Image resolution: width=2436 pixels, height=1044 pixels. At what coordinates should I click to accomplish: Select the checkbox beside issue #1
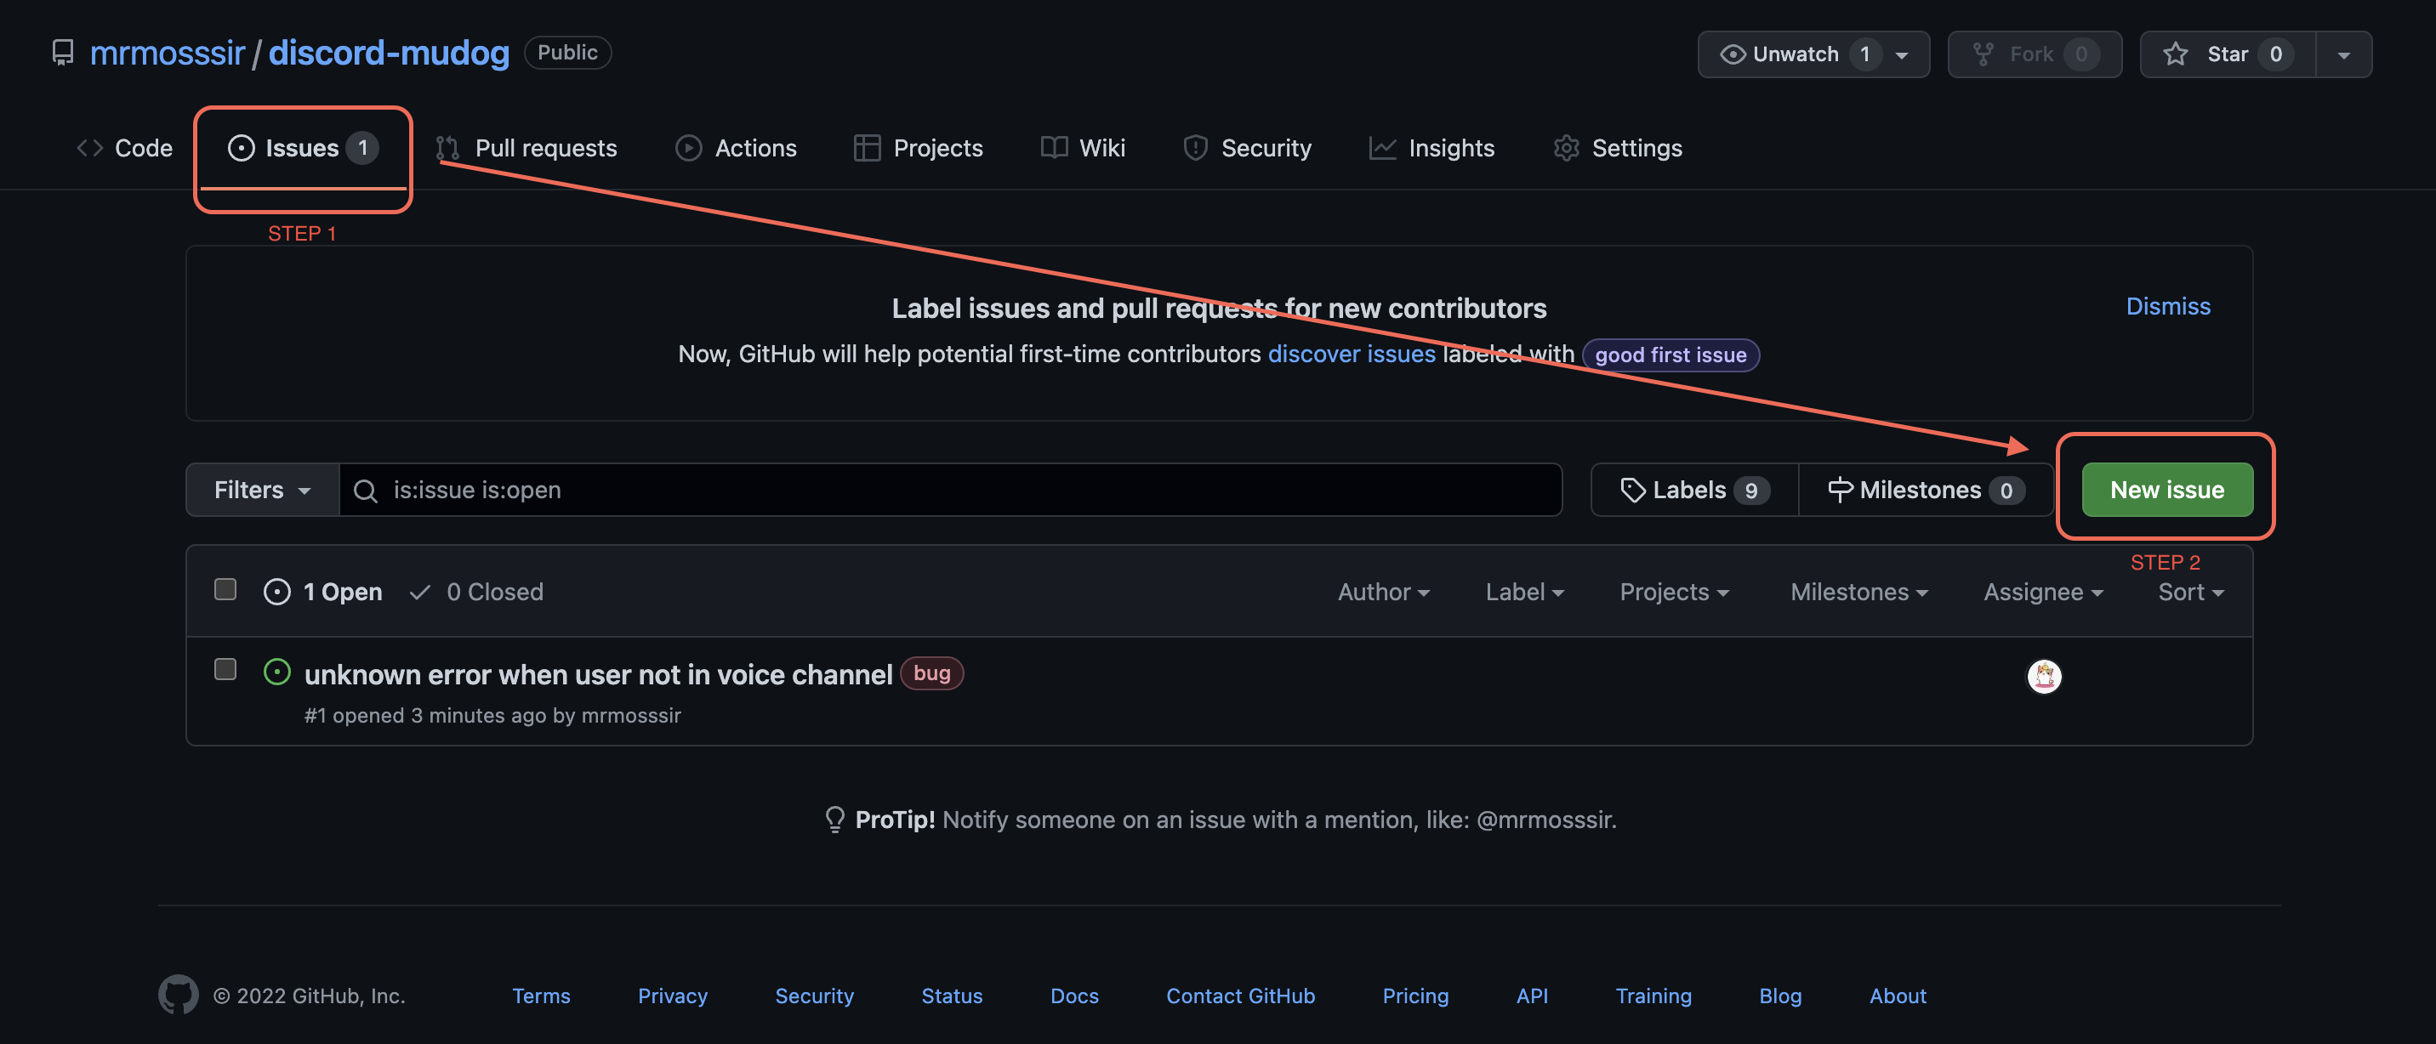[225, 668]
